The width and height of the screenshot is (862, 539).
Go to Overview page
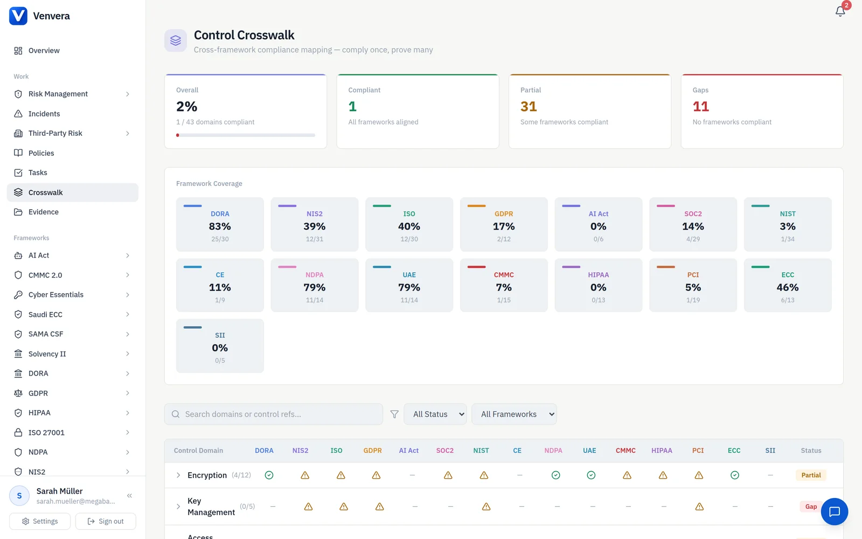73,51
